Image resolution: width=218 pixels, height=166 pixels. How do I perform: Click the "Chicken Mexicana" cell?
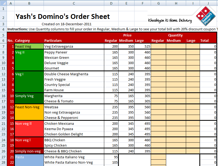74,123
